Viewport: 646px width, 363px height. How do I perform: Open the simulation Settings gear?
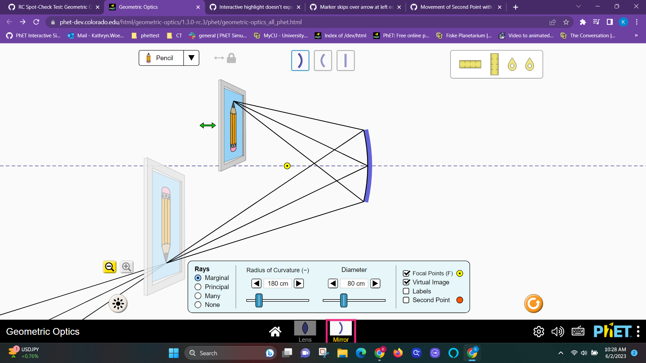539,331
